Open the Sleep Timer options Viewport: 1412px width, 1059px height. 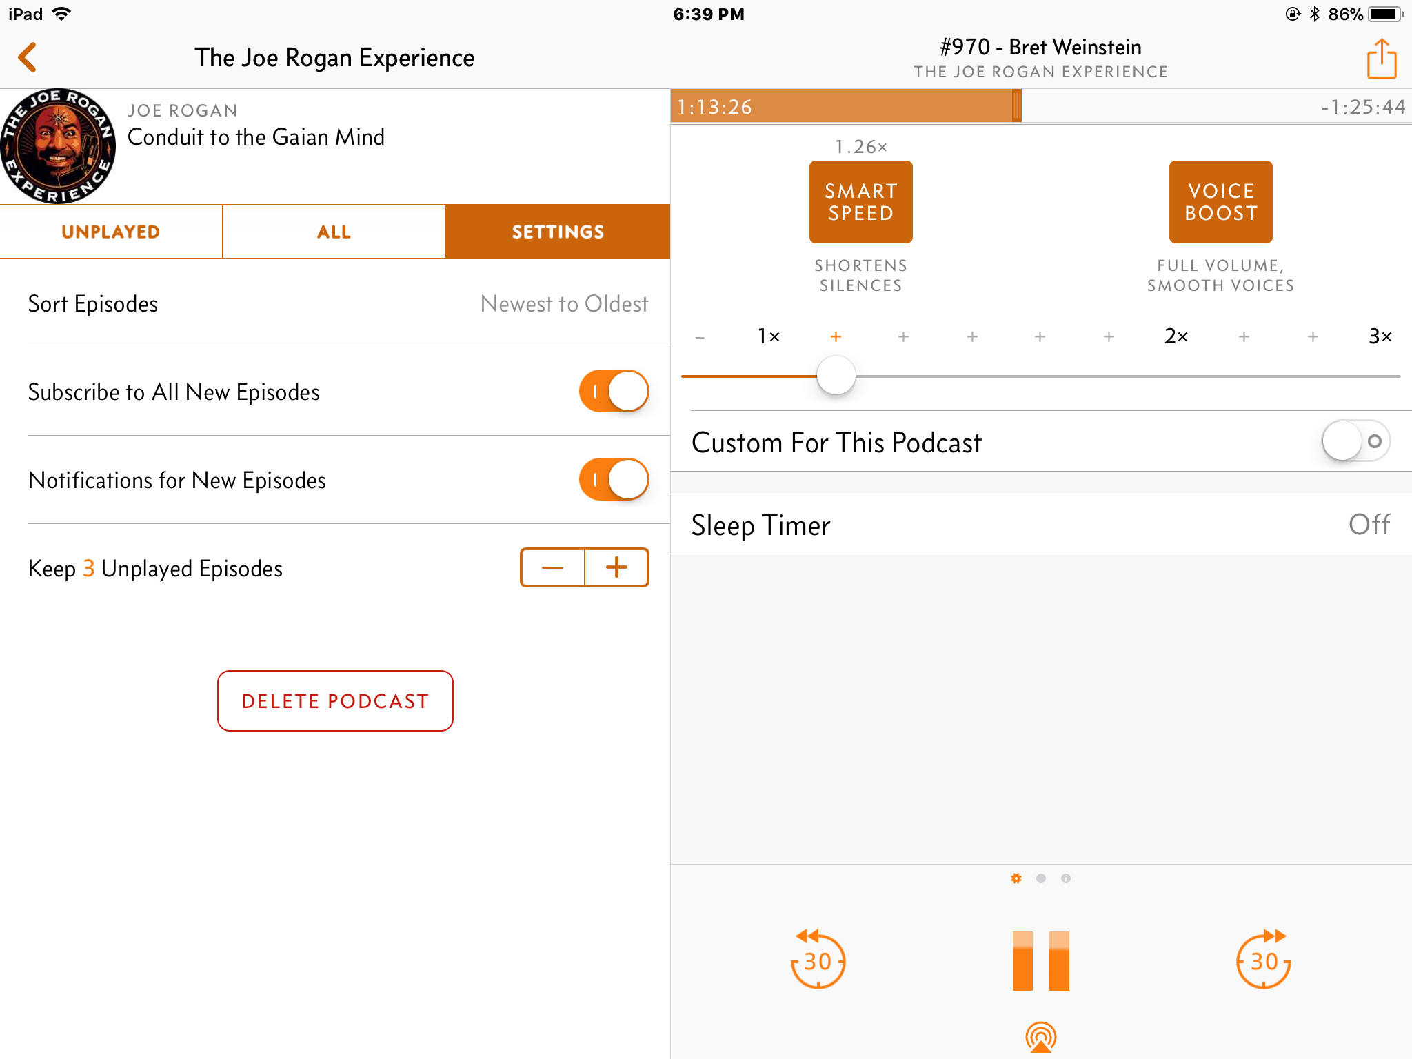1040,525
